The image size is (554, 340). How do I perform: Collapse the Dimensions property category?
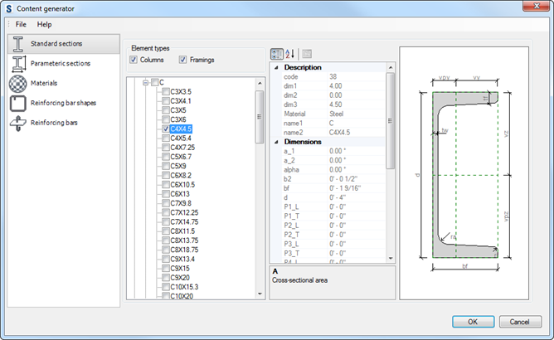[x=276, y=141]
